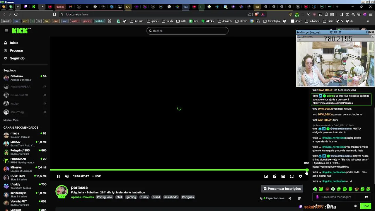Open the youtu.be link in chat

pyautogui.click(x=330, y=167)
